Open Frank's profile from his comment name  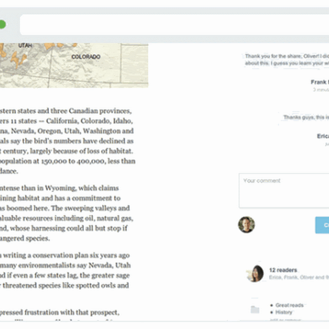(320, 82)
